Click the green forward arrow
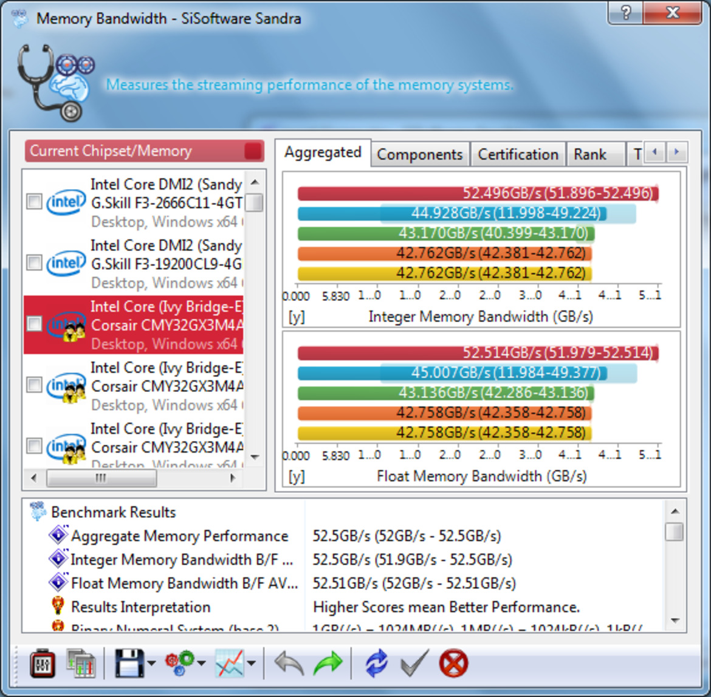711x697 pixels. click(x=328, y=664)
